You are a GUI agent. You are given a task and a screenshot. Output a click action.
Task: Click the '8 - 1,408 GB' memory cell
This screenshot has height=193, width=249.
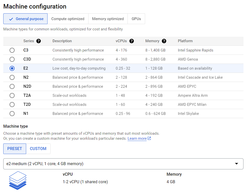pos(155,50)
